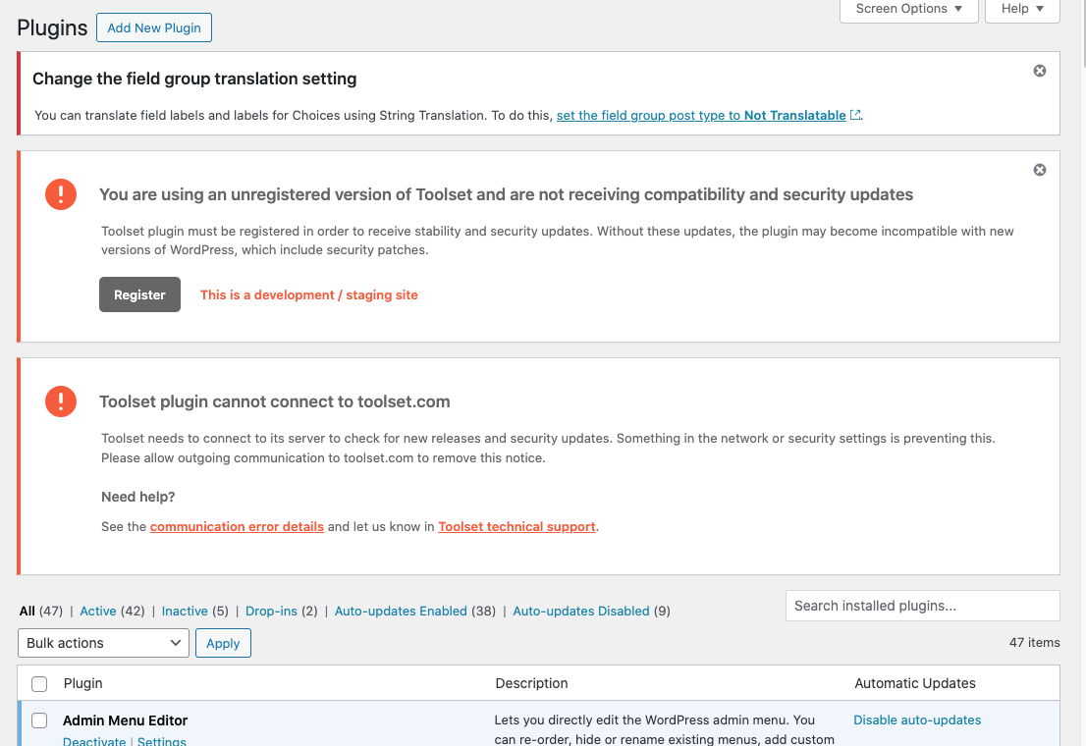Click the external link icon after Not Translatable
The height and width of the screenshot is (746, 1086).
pyautogui.click(x=855, y=115)
